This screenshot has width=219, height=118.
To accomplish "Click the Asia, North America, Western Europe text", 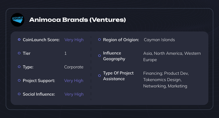I will pyautogui.click(x=172, y=57).
